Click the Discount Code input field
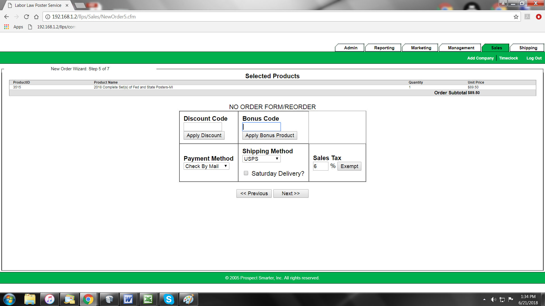The image size is (545, 306). coord(203,127)
